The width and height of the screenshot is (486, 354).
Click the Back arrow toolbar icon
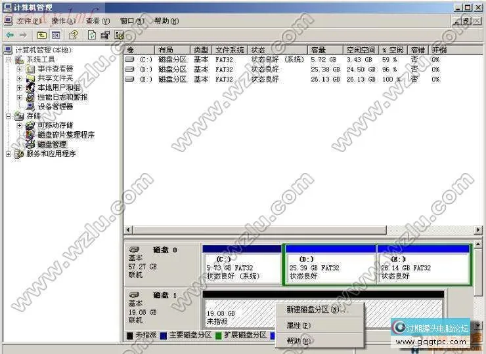[x=10, y=35]
